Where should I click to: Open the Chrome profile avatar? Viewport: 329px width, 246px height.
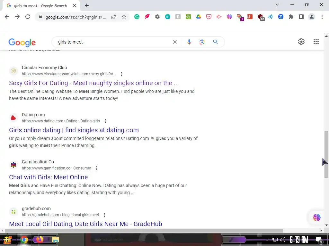click(x=312, y=17)
